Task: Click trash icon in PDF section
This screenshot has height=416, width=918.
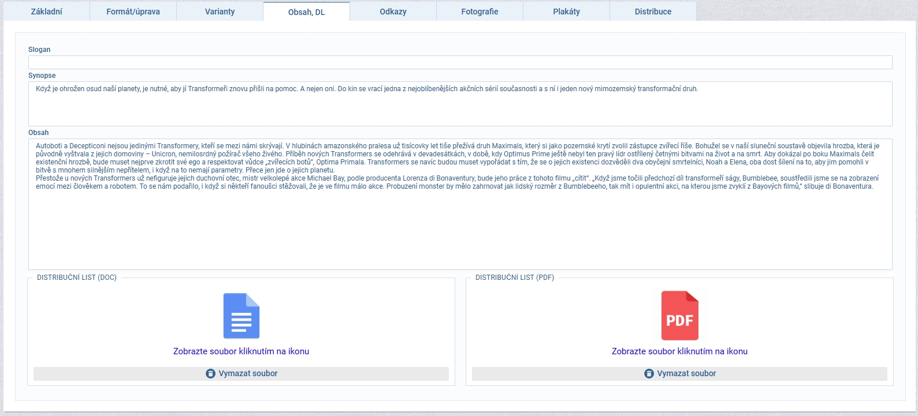Action: 649,374
